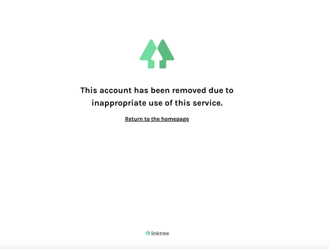Click the tip of the dark green tree
Image resolution: width=329 pixels, height=249 pixels.
163,41
